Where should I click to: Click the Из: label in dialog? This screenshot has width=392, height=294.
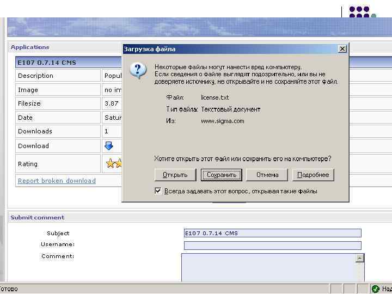point(171,121)
